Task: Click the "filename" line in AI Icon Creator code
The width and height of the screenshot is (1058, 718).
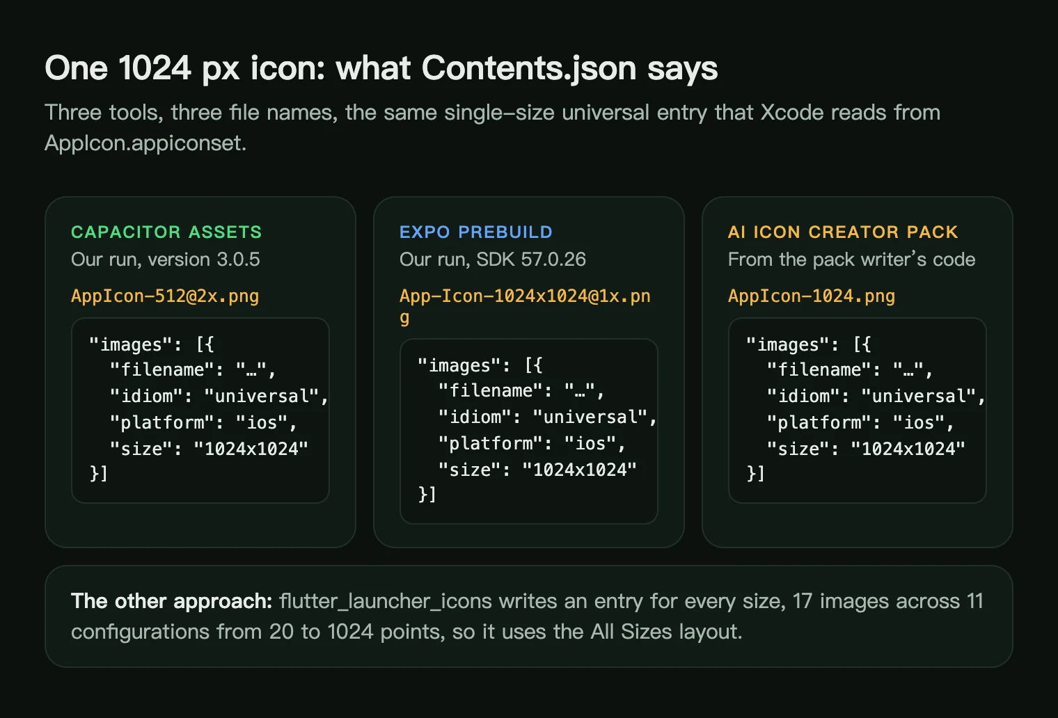Action: [x=850, y=370]
